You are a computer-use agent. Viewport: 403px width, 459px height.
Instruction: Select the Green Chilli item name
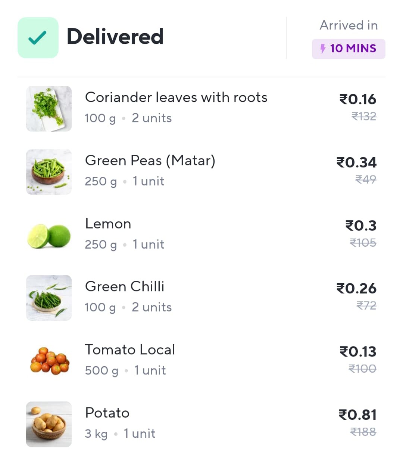(125, 287)
